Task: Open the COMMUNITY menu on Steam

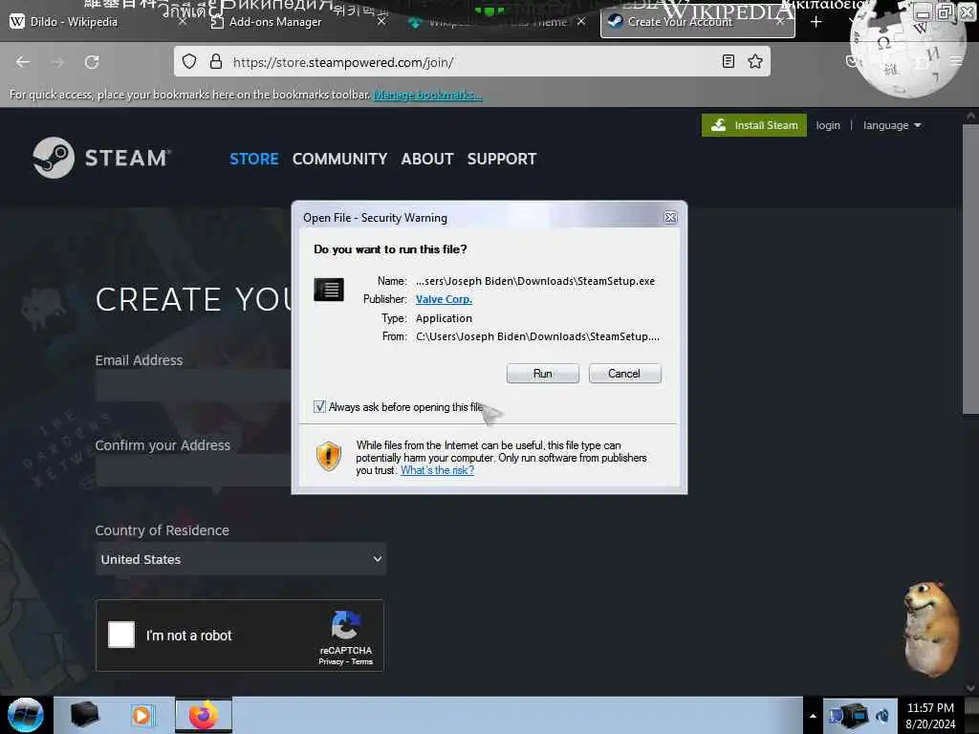Action: pos(339,159)
